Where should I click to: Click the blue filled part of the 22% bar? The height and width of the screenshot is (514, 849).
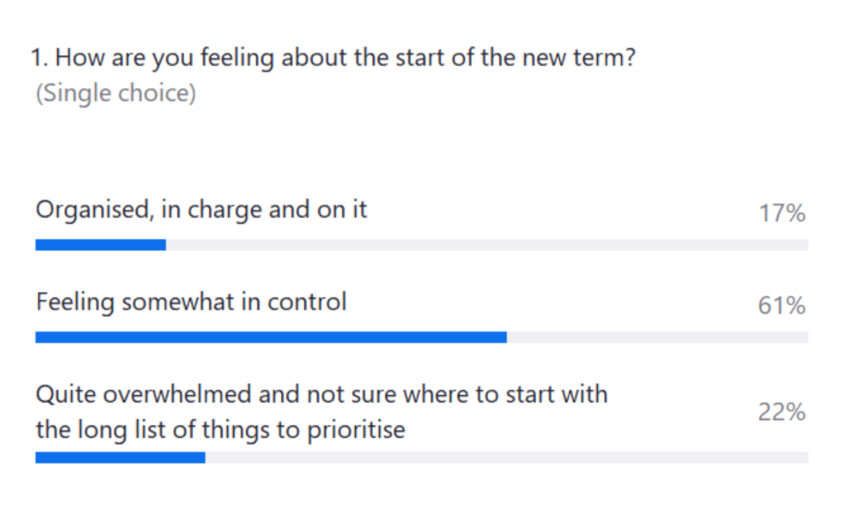pos(120,457)
